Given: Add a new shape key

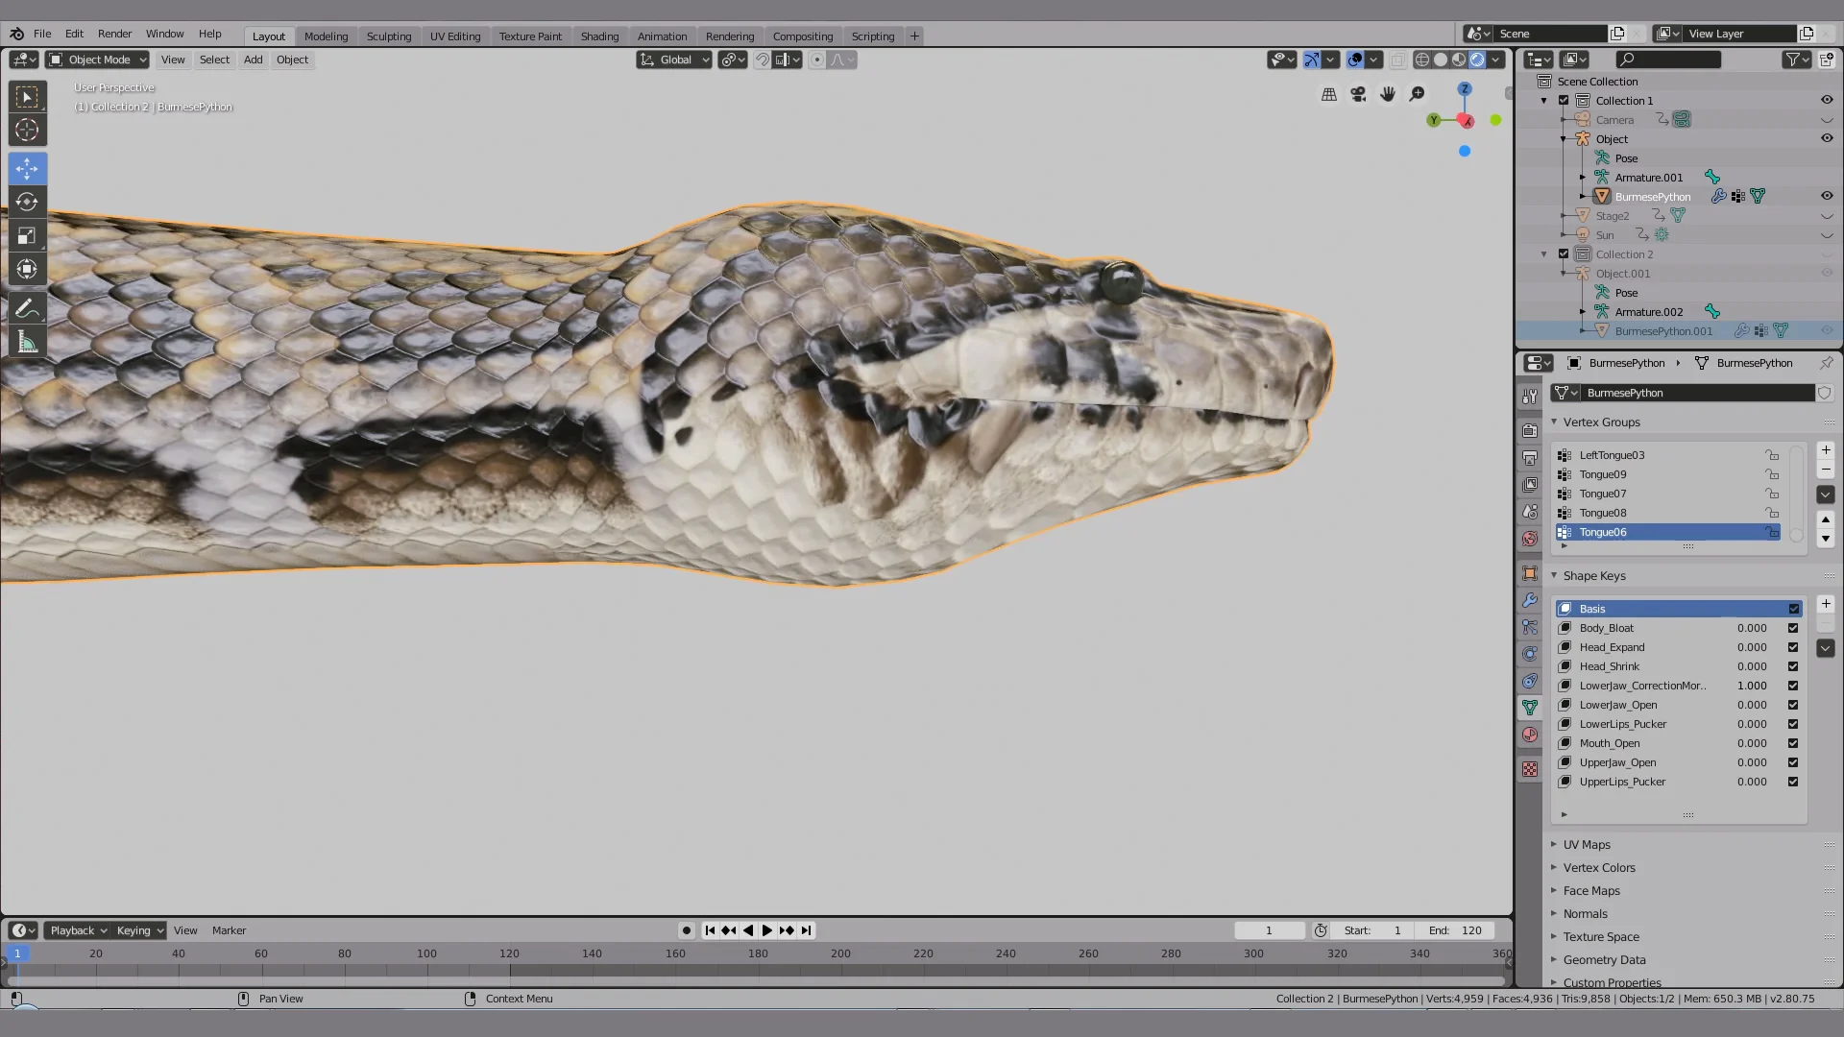Looking at the screenshot, I should coord(1826,604).
